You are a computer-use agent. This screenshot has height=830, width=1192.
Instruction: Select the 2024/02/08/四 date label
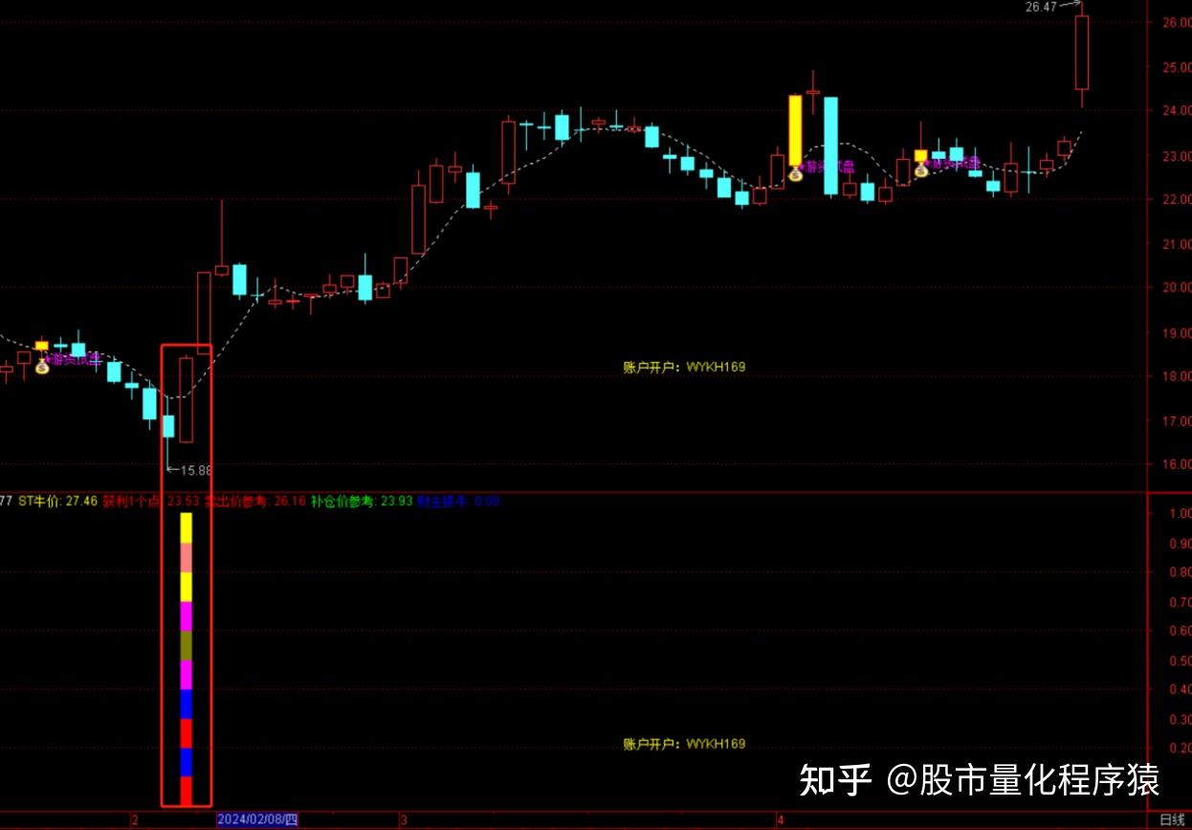(x=258, y=819)
